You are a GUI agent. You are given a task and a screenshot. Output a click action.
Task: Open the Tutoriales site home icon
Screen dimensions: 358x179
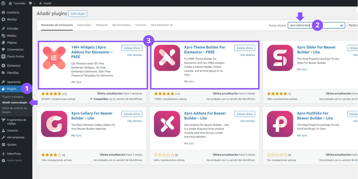[11, 3]
